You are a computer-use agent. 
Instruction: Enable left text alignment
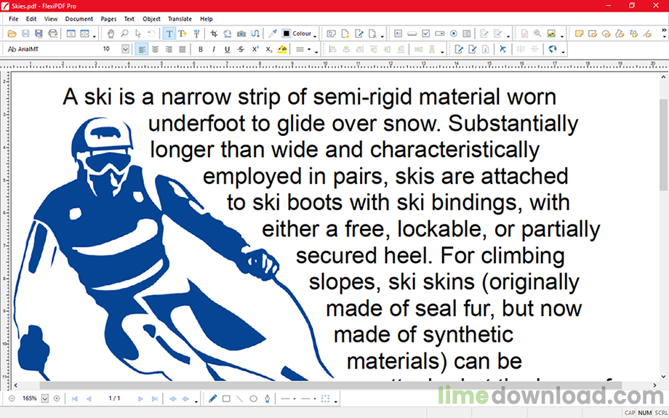coord(142,49)
